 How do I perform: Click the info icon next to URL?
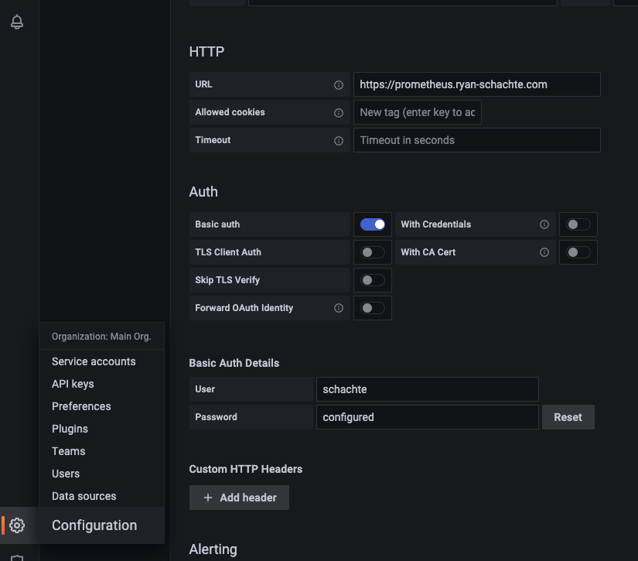(x=338, y=85)
